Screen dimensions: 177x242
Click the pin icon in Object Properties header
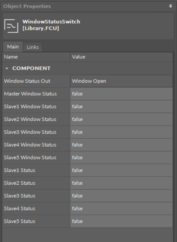(170, 6)
